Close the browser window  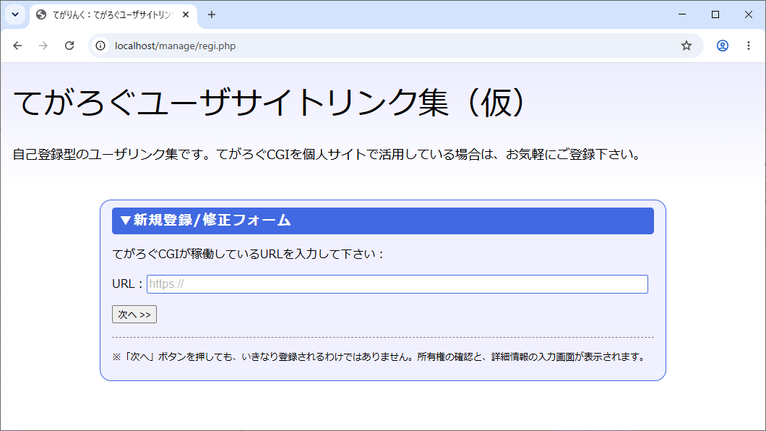[x=749, y=14]
